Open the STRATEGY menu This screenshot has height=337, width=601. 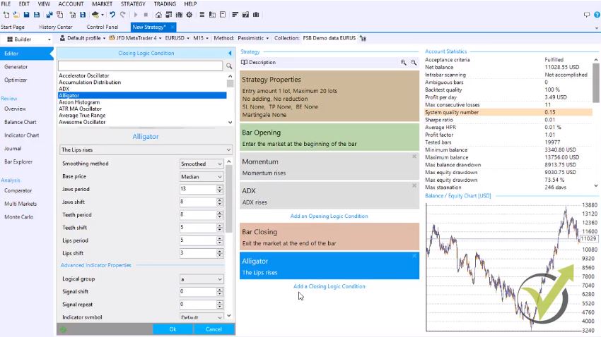(133, 4)
